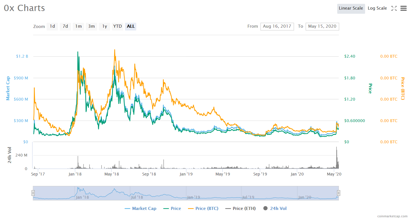The width and height of the screenshot is (411, 219).
Task: Edit the To date field
Action: point(322,26)
